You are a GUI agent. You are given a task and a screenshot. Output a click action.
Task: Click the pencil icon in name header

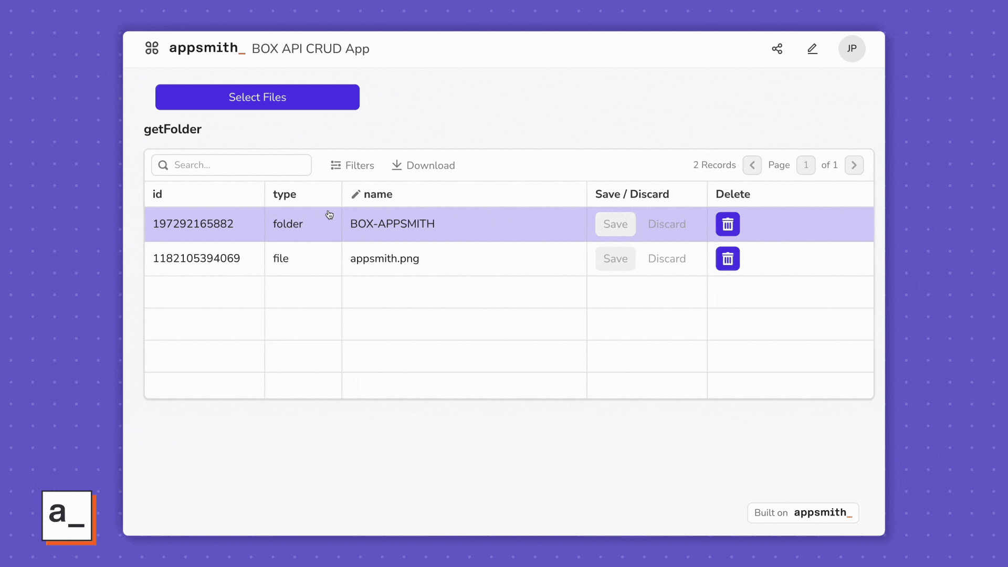click(x=355, y=194)
